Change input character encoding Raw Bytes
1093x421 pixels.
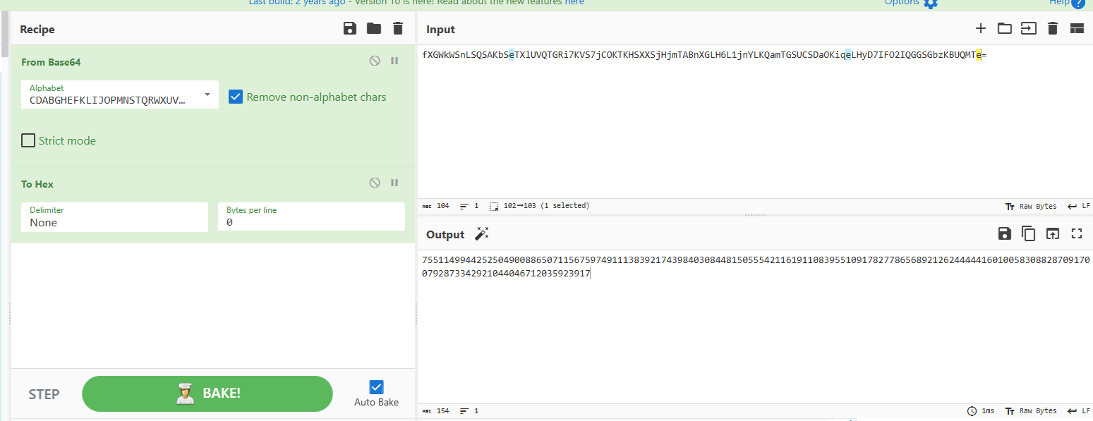click(x=1031, y=206)
